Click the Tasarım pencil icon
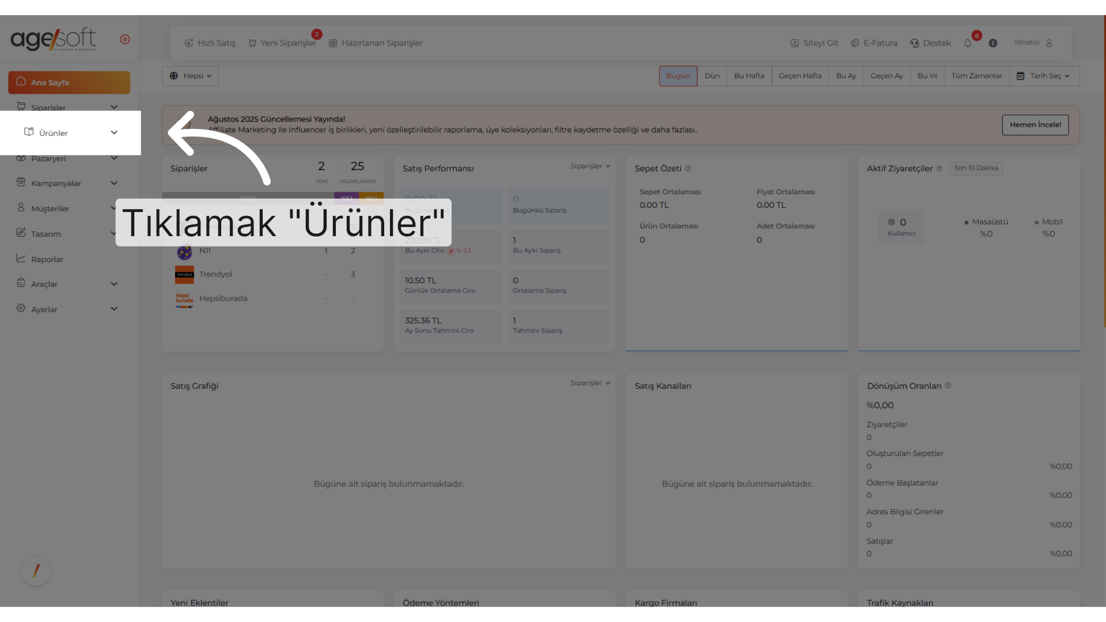Screen dimensions: 1106x622 (x=21, y=233)
